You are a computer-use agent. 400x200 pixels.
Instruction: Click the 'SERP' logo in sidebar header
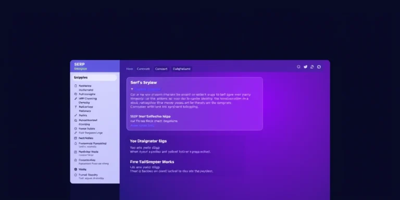coord(79,64)
